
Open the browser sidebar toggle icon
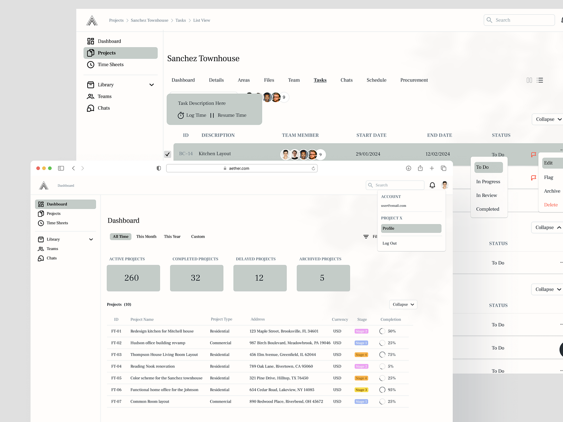coord(61,168)
